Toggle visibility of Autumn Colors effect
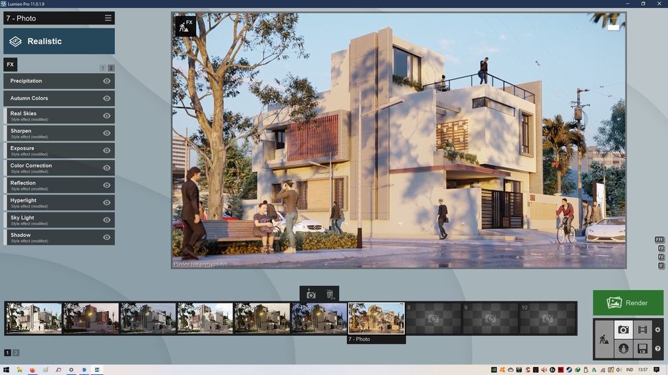 click(x=106, y=98)
